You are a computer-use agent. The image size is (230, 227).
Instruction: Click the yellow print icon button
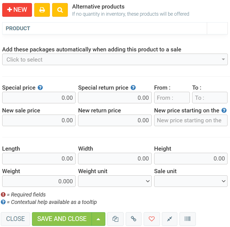(42, 10)
